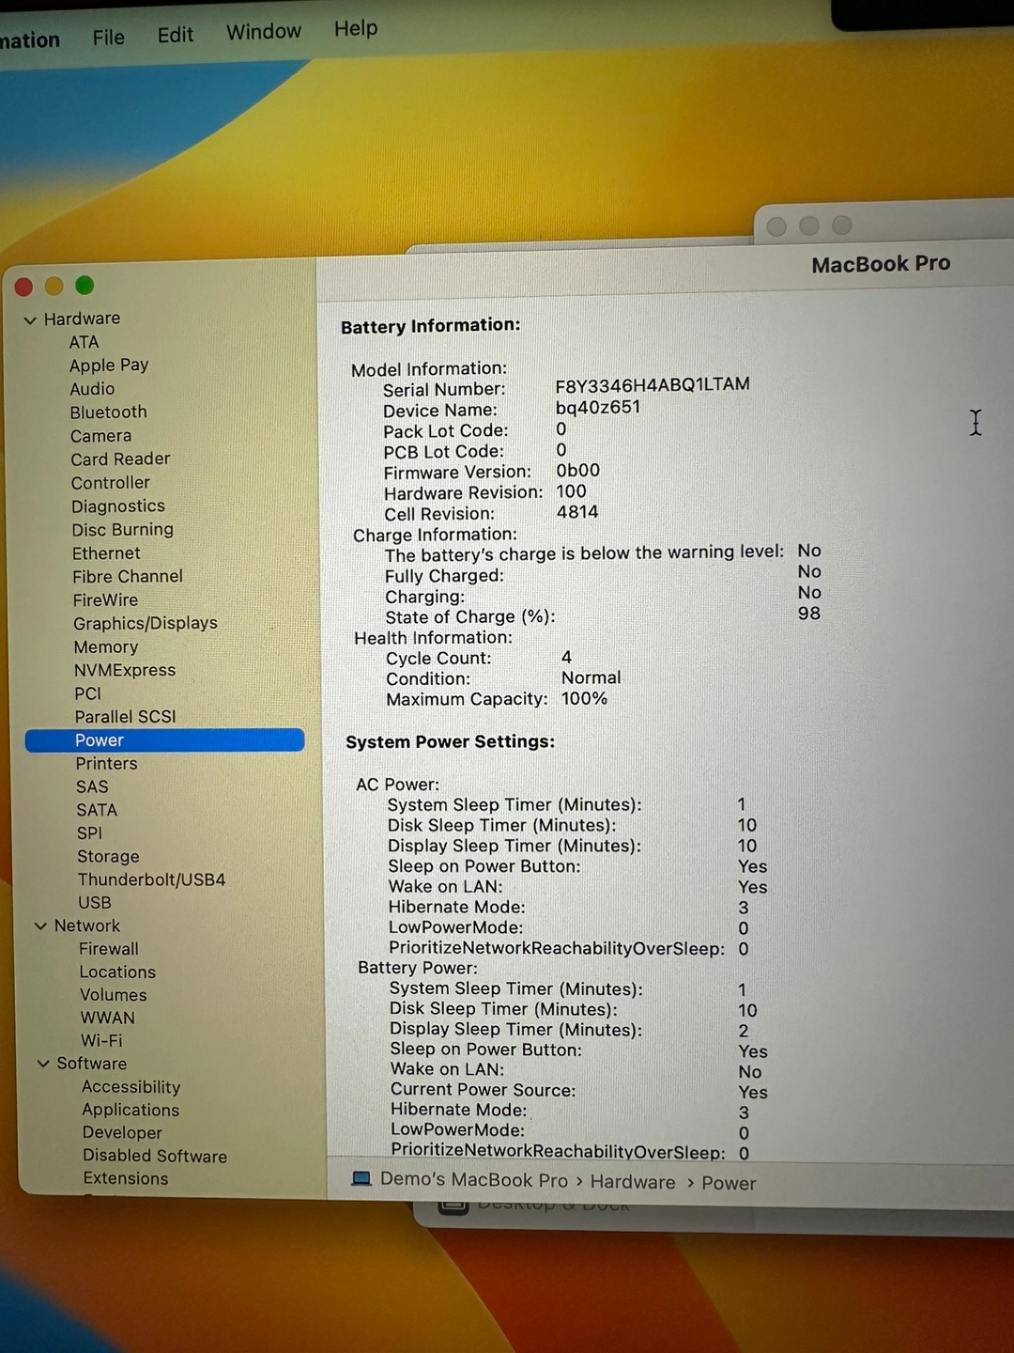Screen dimensions: 1014x1353
Task: Select PCI in the sidebar
Action: pos(87,693)
